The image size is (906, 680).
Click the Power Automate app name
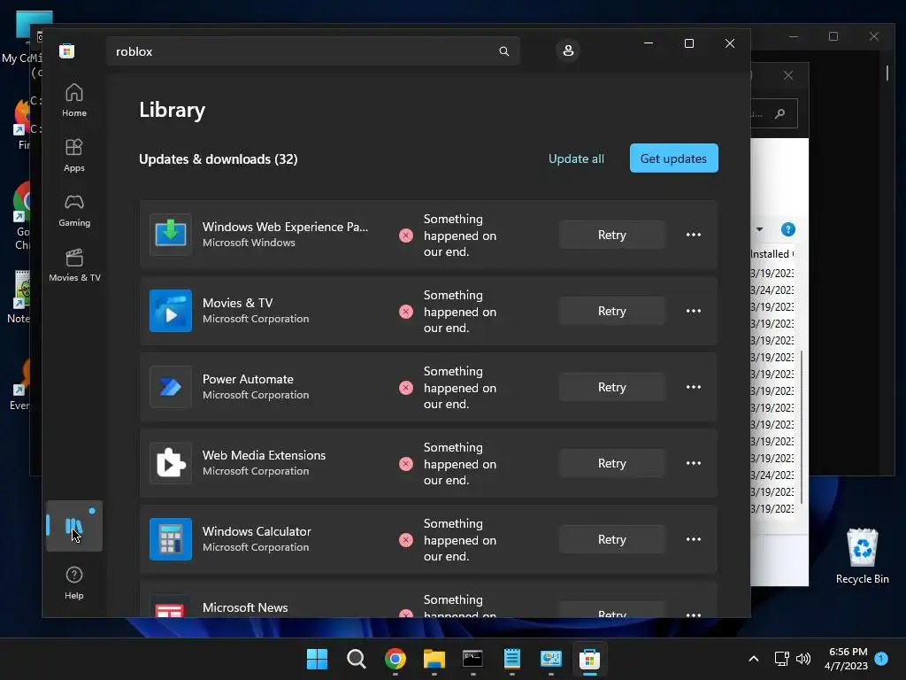(248, 379)
